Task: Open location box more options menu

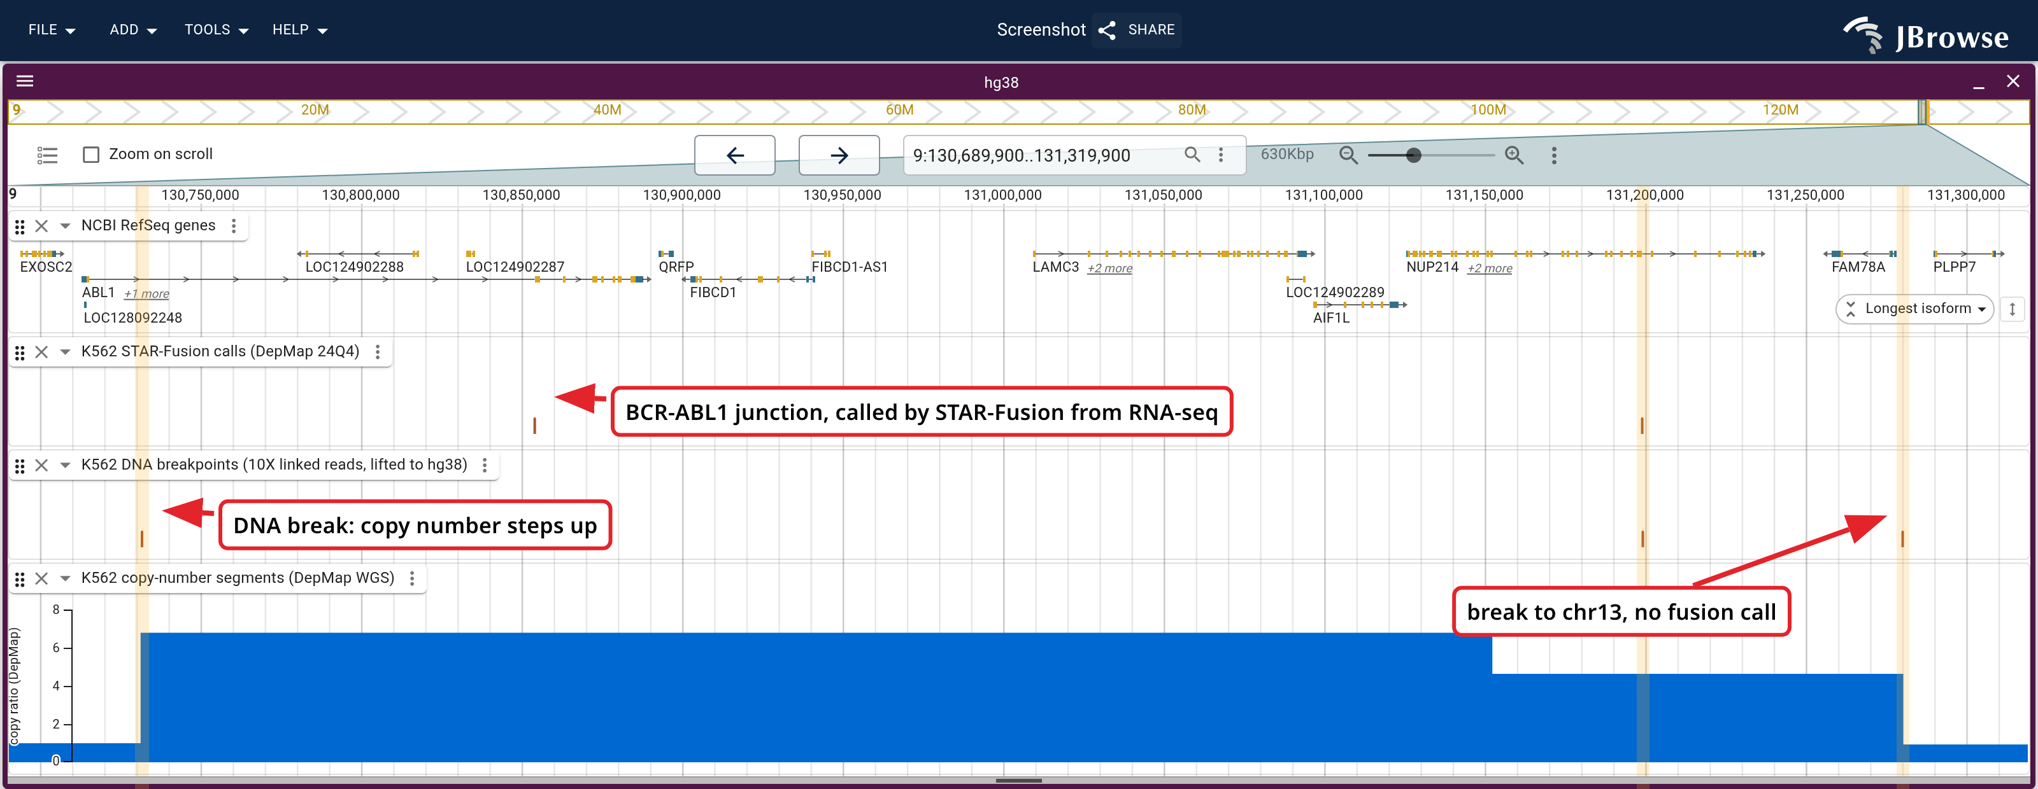Action: coord(1221,155)
